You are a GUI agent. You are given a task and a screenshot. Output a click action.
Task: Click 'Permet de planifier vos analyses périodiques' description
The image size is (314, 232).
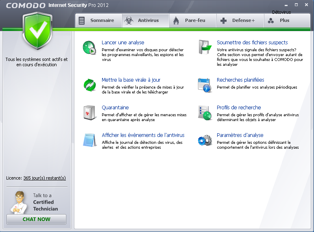click(257, 87)
